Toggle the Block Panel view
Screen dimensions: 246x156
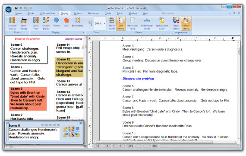click(112, 23)
